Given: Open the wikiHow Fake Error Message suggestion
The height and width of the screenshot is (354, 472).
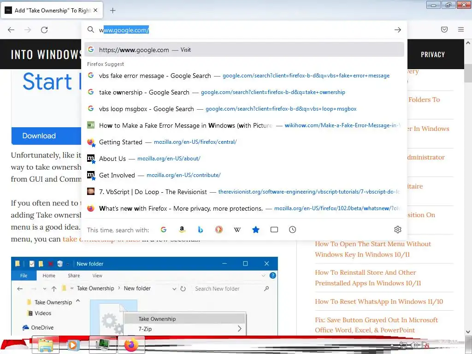Looking at the screenshot, I should pos(244,125).
